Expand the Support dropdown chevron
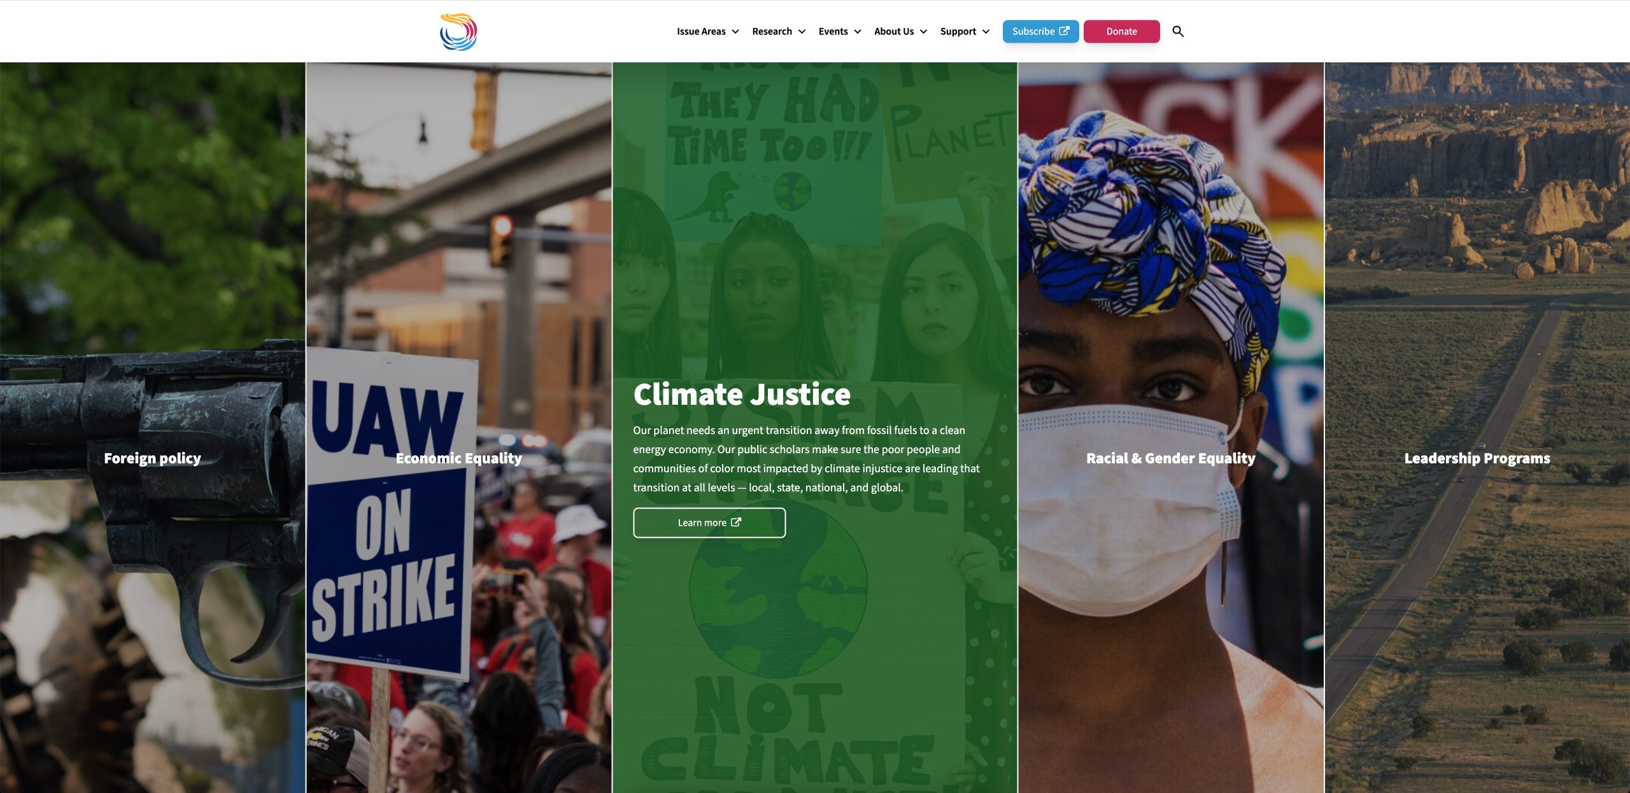 click(x=986, y=31)
